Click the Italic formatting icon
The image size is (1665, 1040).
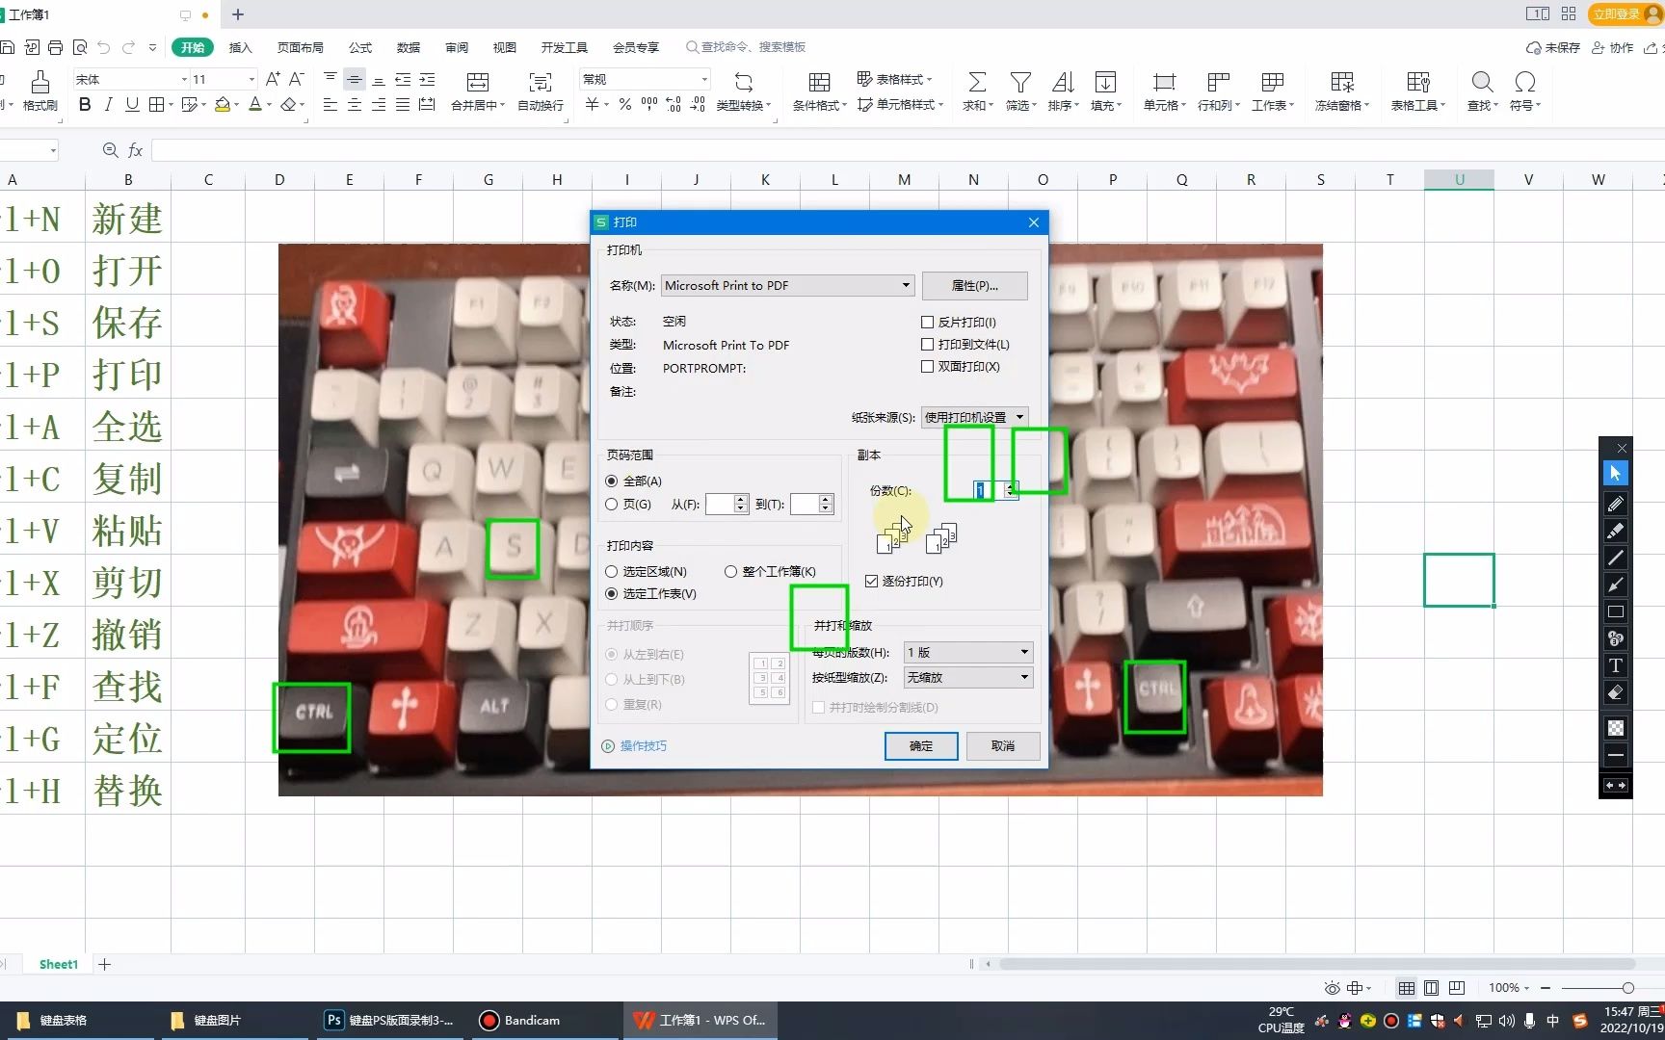(108, 104)
